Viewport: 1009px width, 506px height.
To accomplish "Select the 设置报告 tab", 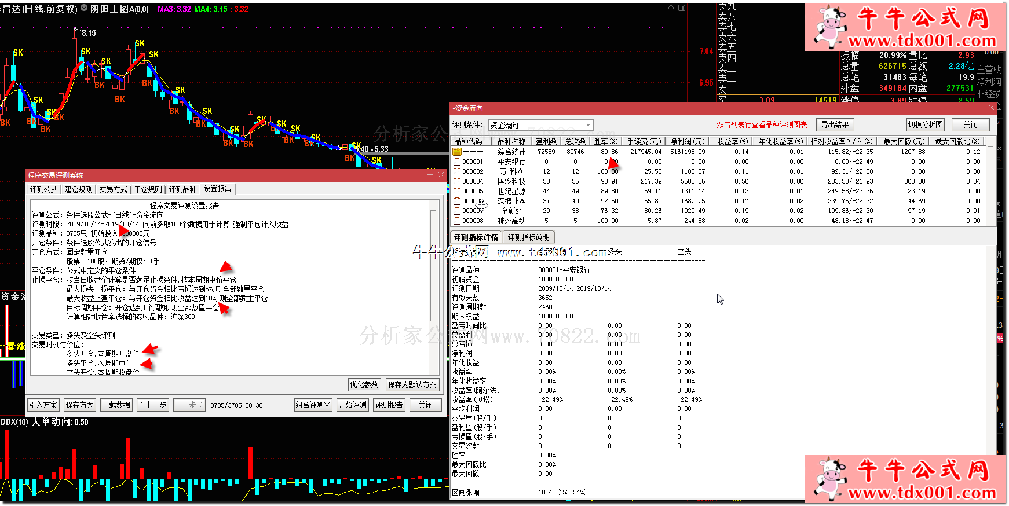I will pyautogui.click(x=218, y=189).
